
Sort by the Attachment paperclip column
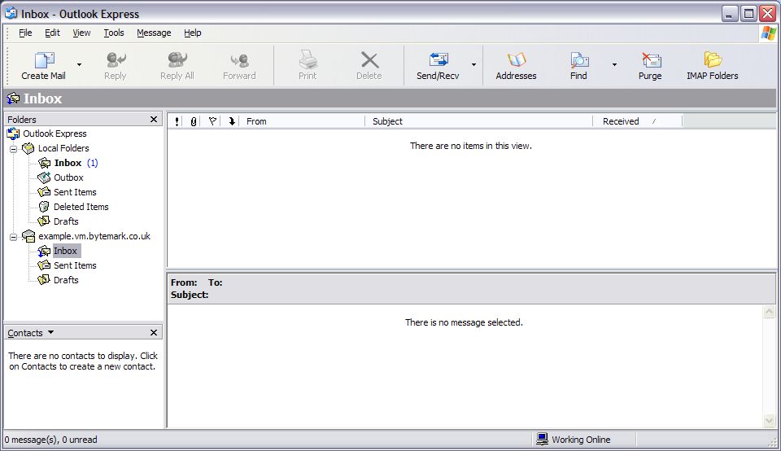click(194, 121)
